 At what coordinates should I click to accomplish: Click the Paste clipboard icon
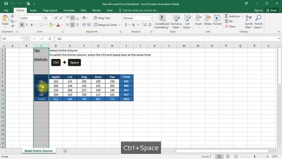click(5, 19)
